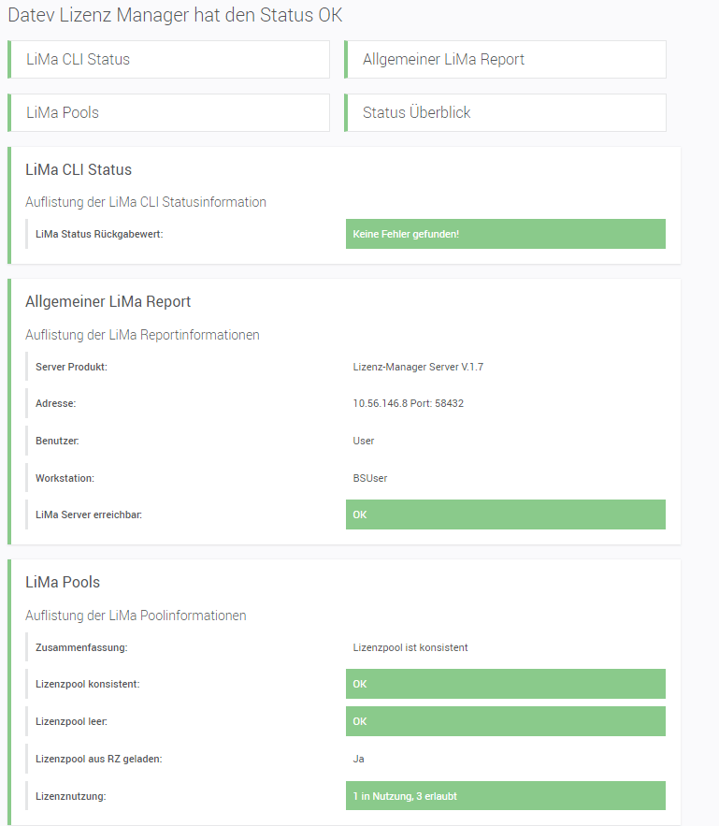Viewport: 719px width, 826px height.
Task: Click the address value 10.56.146.8 Port: 58432
Action: (x=409, y=403)
